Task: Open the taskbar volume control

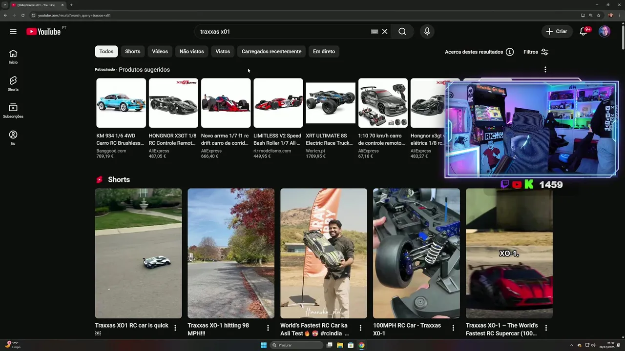Action: [593, 345]
